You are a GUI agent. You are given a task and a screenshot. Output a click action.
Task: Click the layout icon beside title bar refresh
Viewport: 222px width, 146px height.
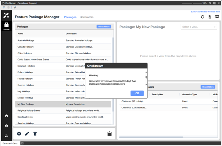pyautogui.click(x=215, y=3)
